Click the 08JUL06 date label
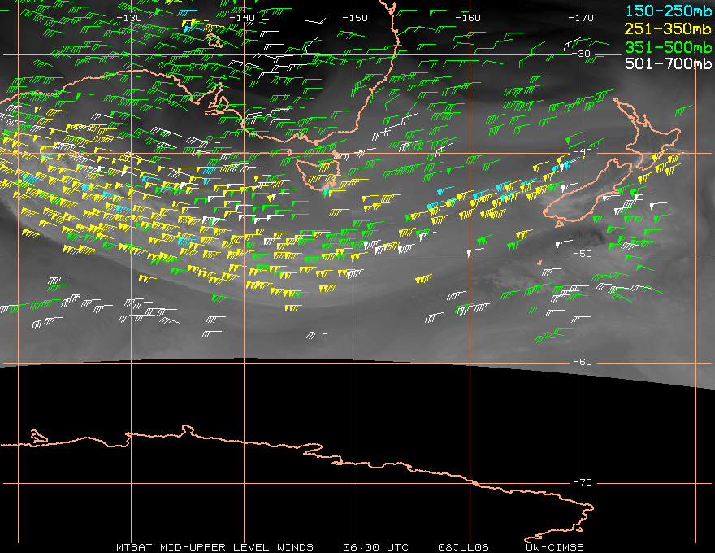Image resolution: width=715 pixels, height=553 pixels. tap(463, 546)
